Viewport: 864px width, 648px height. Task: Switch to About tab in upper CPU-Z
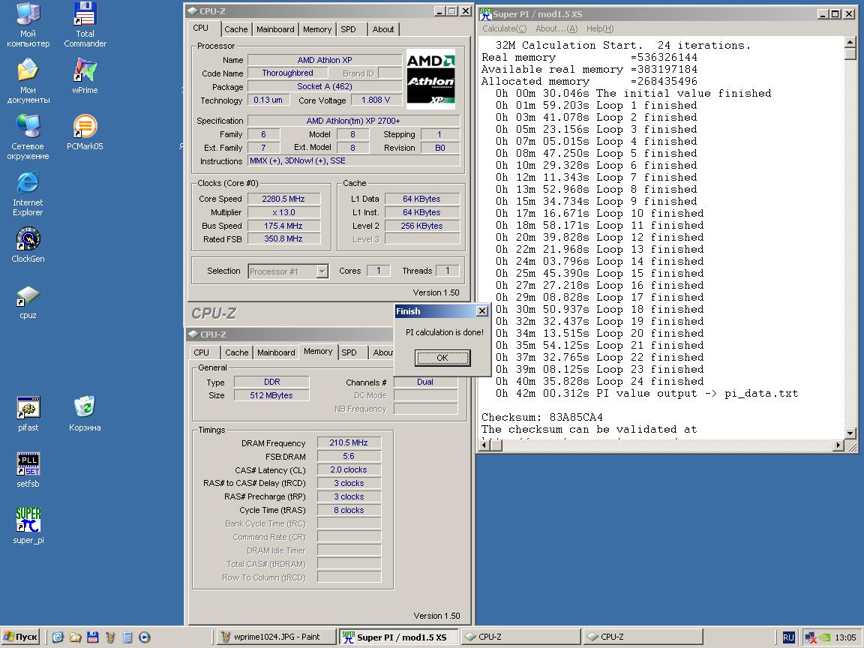click(x=383, y=29)
